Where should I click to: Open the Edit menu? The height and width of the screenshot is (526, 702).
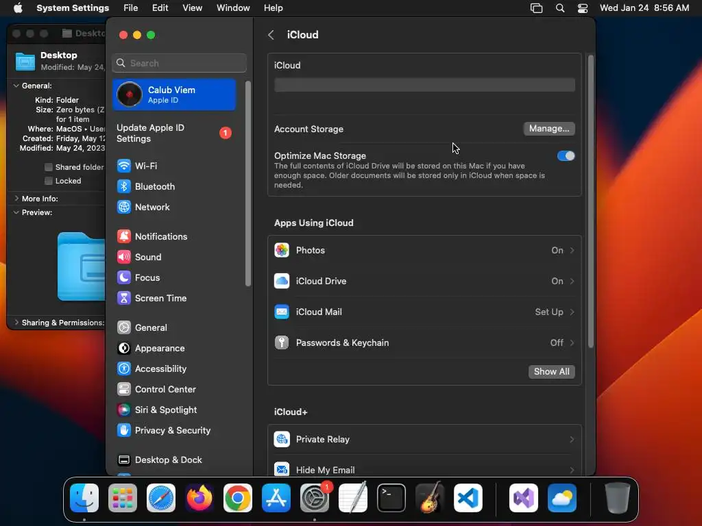click(160, 8)
